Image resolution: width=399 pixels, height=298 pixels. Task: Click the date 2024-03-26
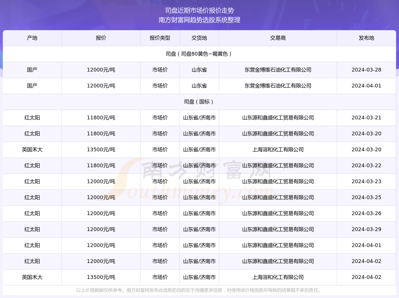click(366, 213)
